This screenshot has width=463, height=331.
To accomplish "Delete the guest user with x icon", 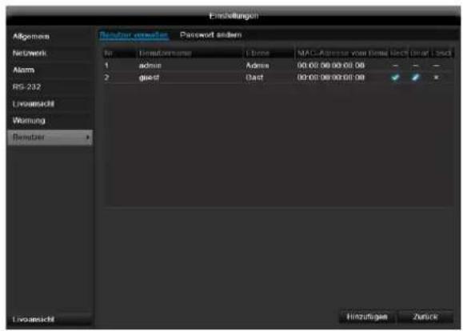I will pyautogui.click(x=436, y=78).
